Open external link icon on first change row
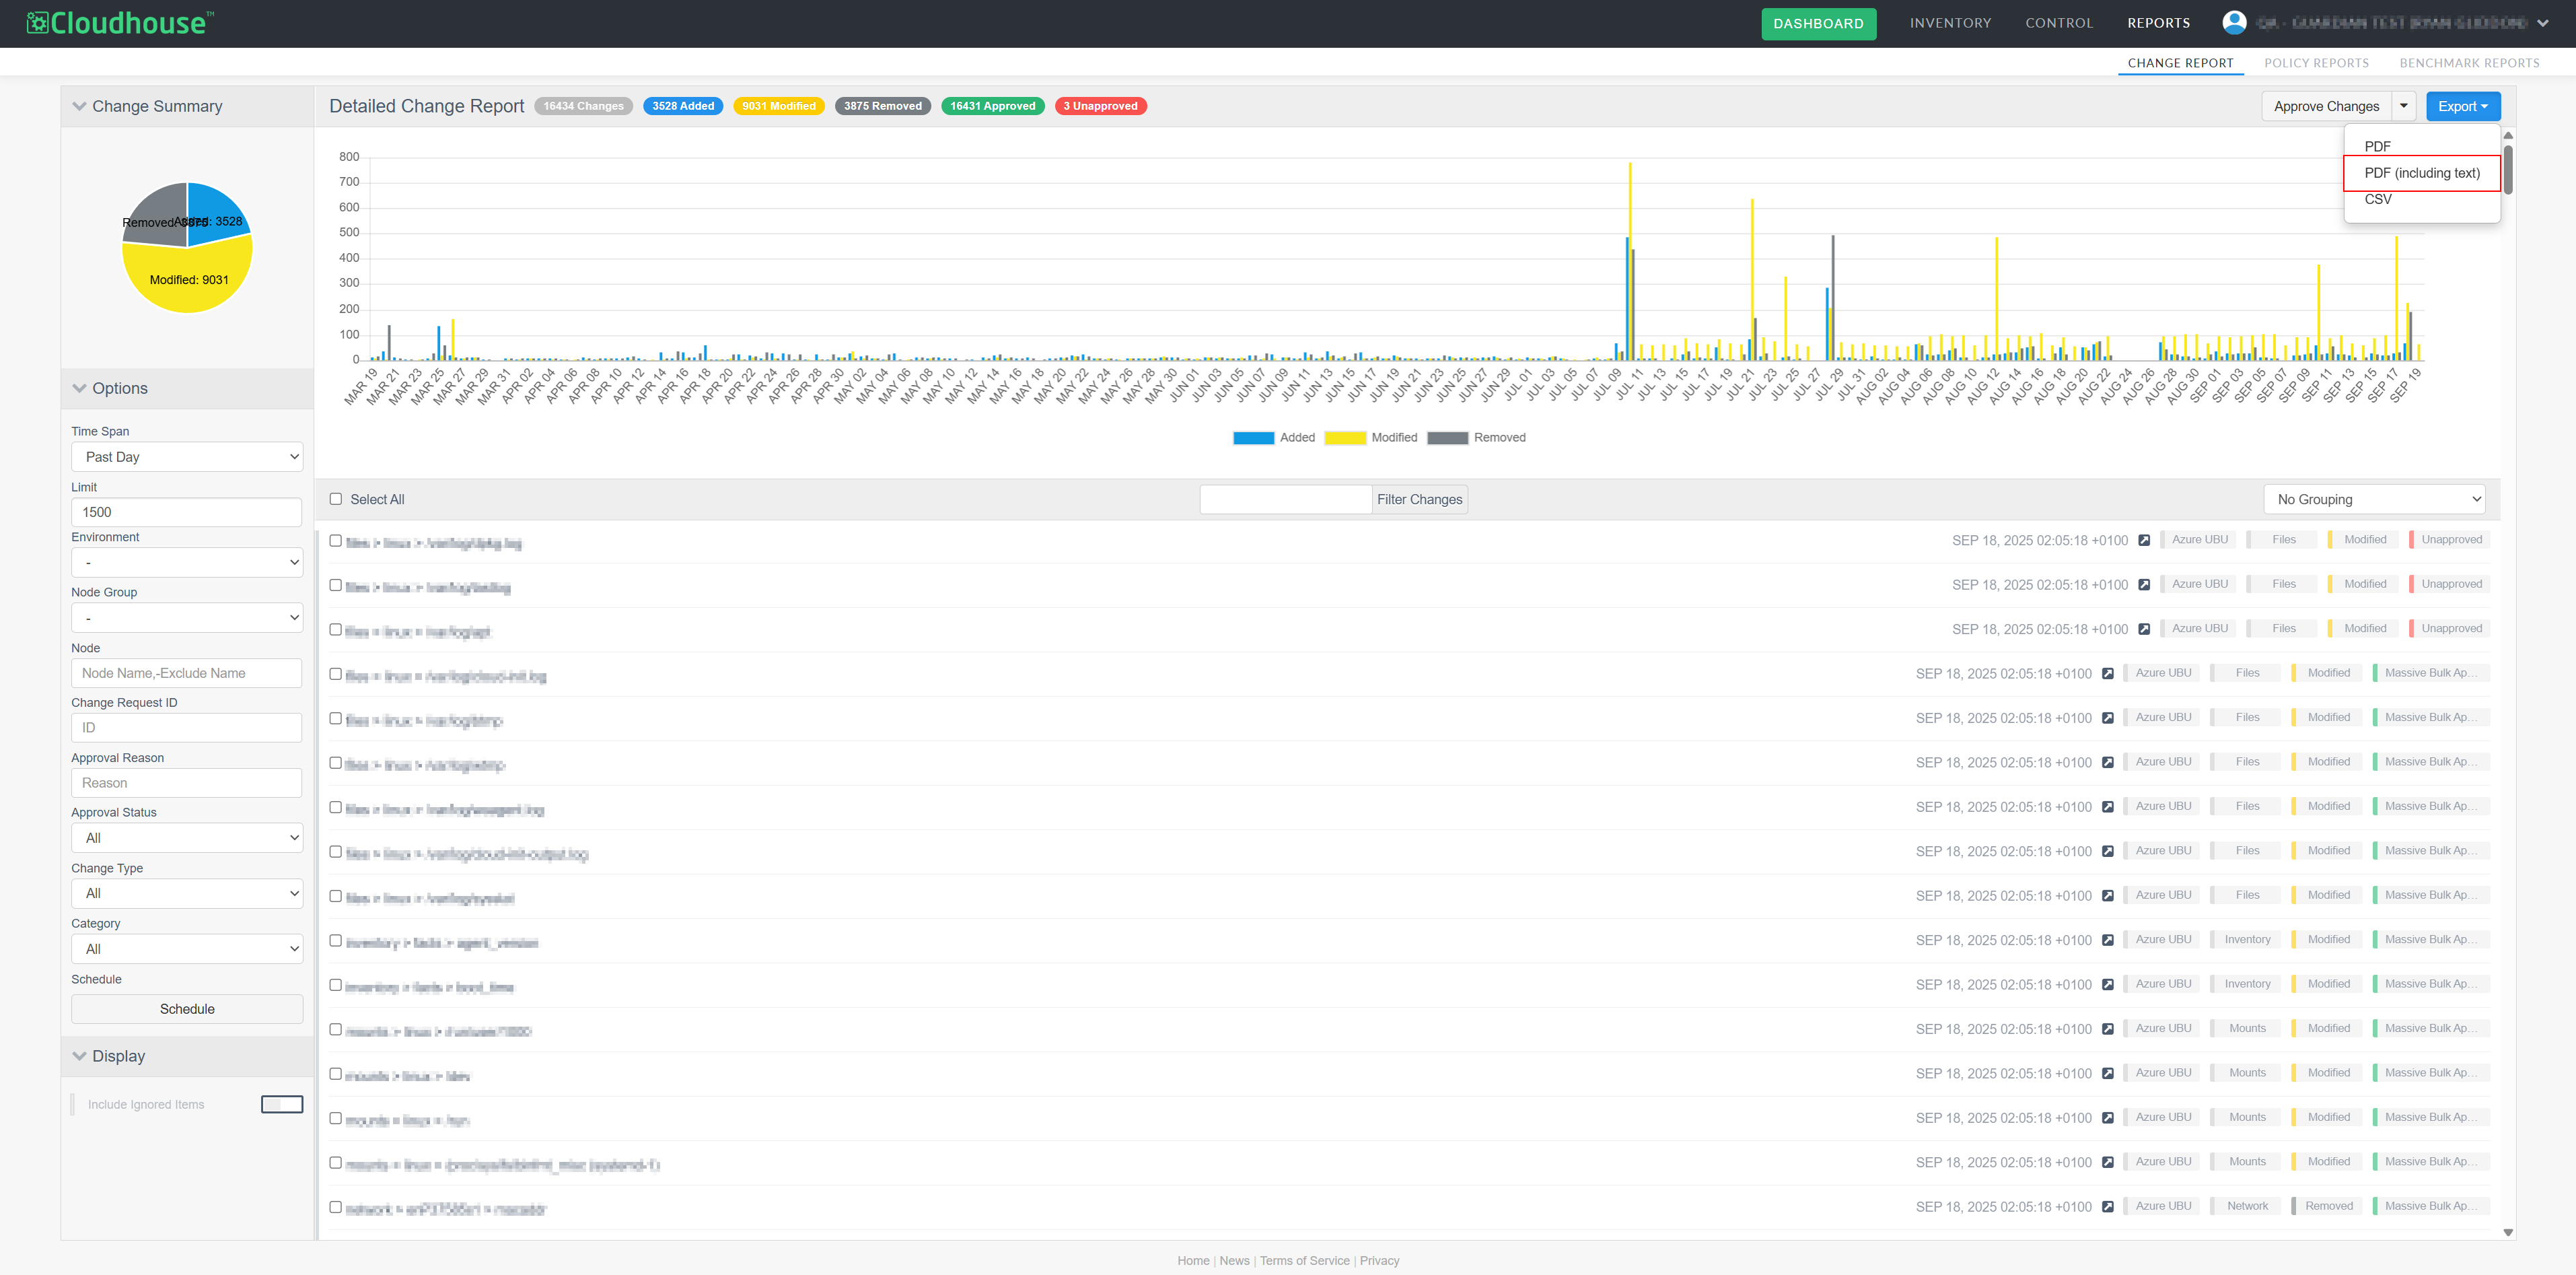 [x=2144, y=541]
